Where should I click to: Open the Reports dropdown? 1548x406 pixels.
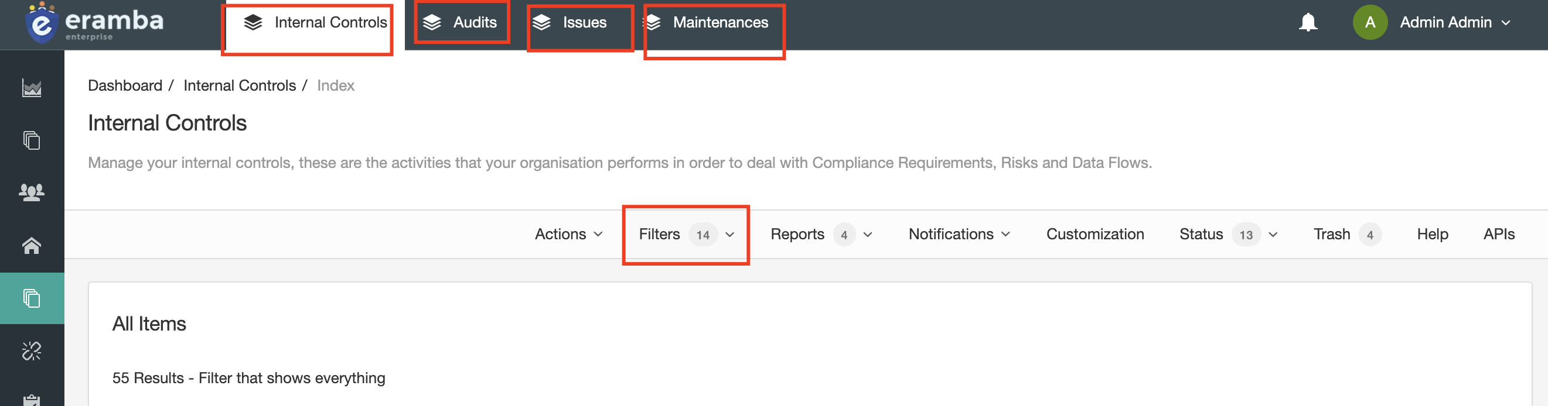(x=821, y=235)
